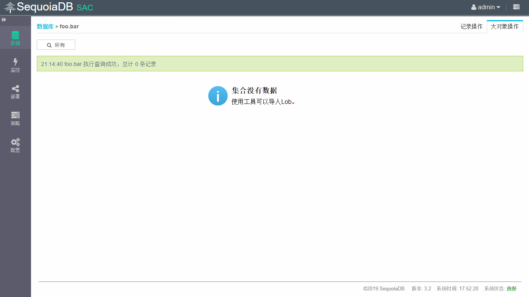Open the 数据 section in the sidebar
Viewport: 529px width, 297px height.
tap(15, 38)
